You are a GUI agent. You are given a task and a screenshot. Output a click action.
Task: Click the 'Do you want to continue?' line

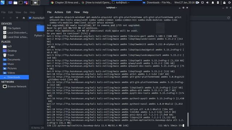[69, 34]
